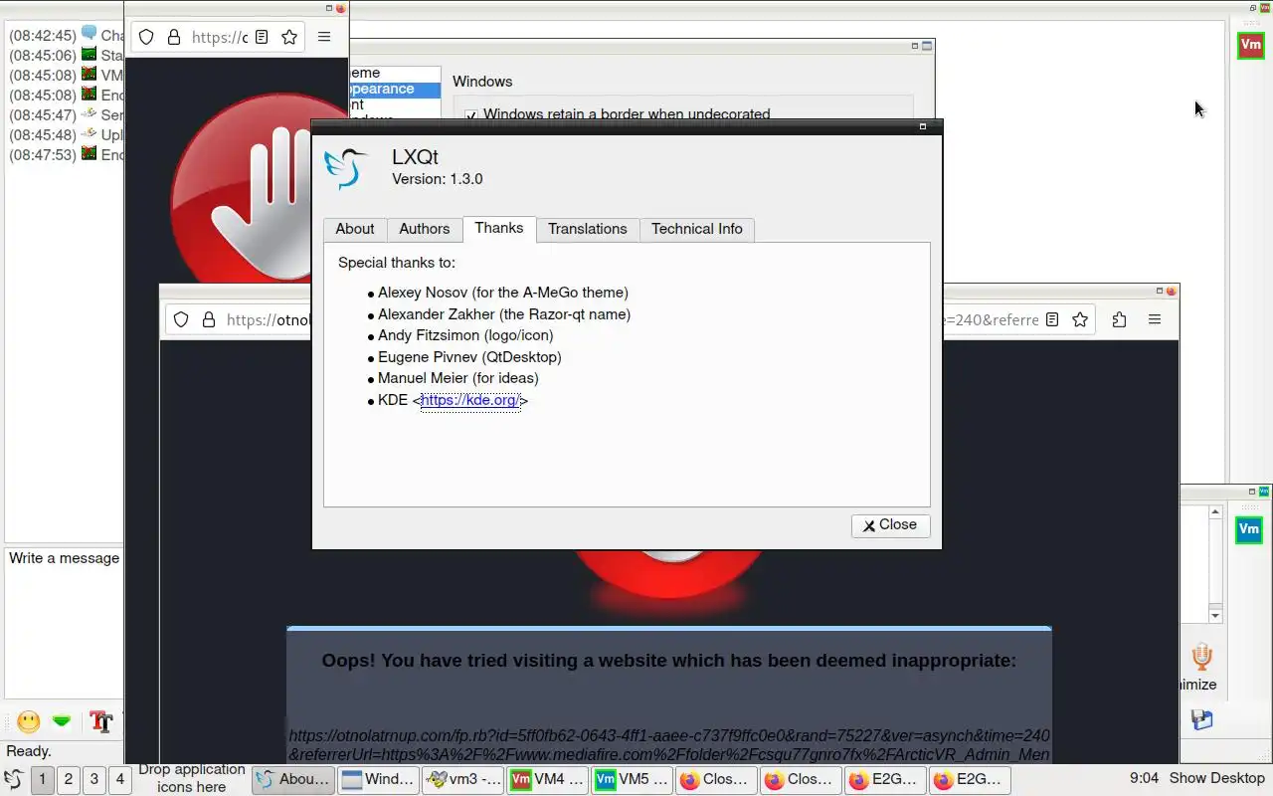Close the LXQt about dialog
Screen dimensions: 1273x796
[x=890, y=524]
